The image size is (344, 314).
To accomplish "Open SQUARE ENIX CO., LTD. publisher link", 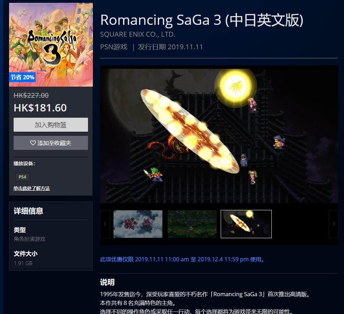I will pos(138,34).
